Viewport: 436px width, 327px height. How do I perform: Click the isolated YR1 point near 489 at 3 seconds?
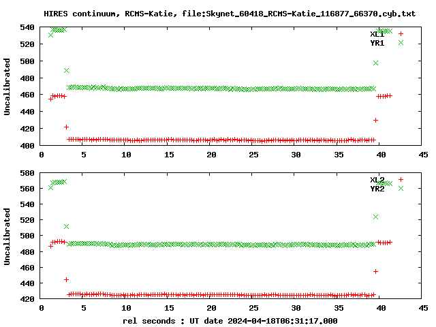(66, 71)
